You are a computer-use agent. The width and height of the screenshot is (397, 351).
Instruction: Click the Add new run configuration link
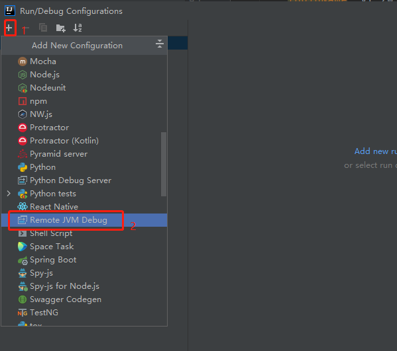tap(376, 151)
